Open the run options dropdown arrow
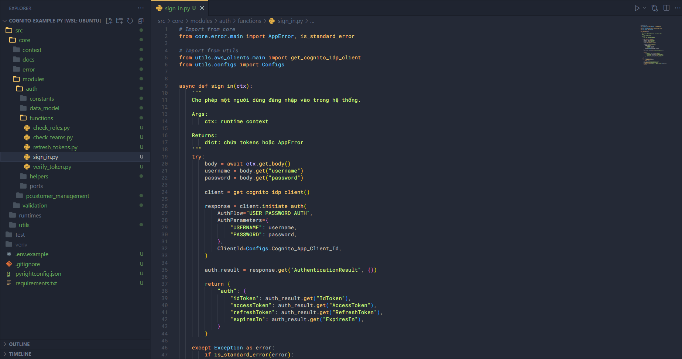This screenshot has height=359, width=682. tap(645, 8)
